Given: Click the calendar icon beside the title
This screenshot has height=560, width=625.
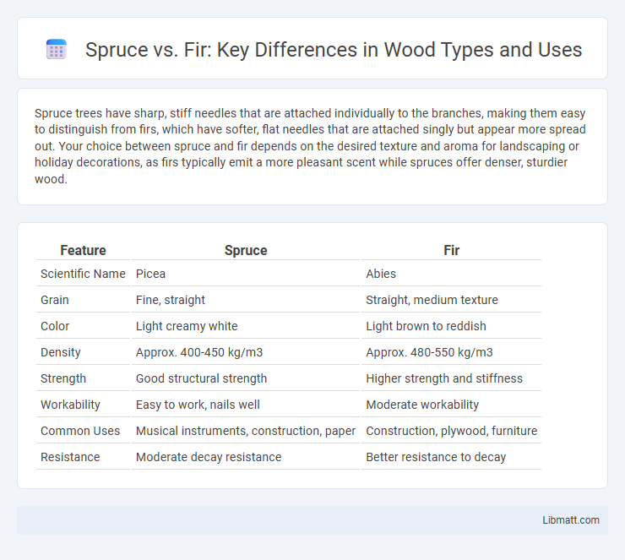Looking at the screenshot, I should click(x=57, y=50).
